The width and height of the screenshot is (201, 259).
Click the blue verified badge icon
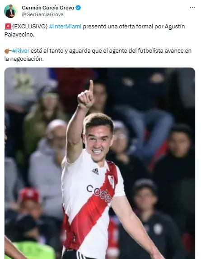point(78,8)
